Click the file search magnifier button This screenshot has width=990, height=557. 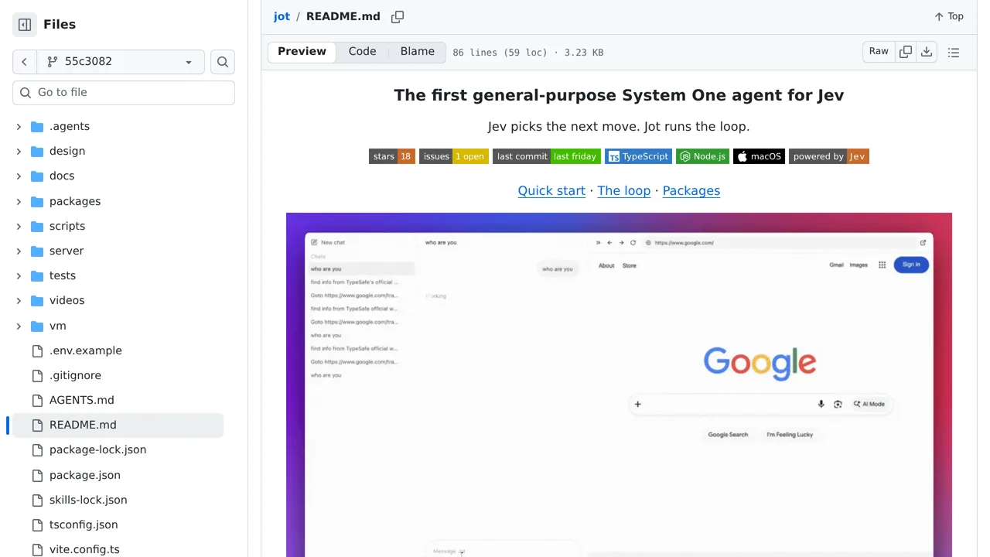click(223, 62)
